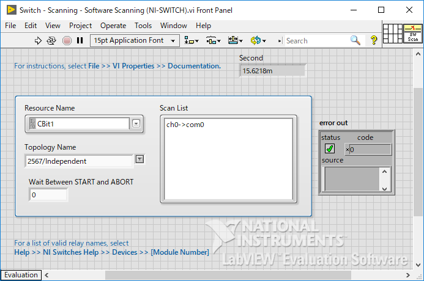
Task: Click the Run arrow button
Action: [x=38, y=40]
